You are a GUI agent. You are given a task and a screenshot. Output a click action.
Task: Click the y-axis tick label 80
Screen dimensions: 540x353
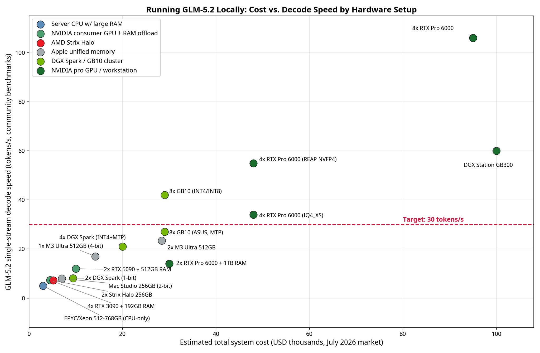pos(22,102)
